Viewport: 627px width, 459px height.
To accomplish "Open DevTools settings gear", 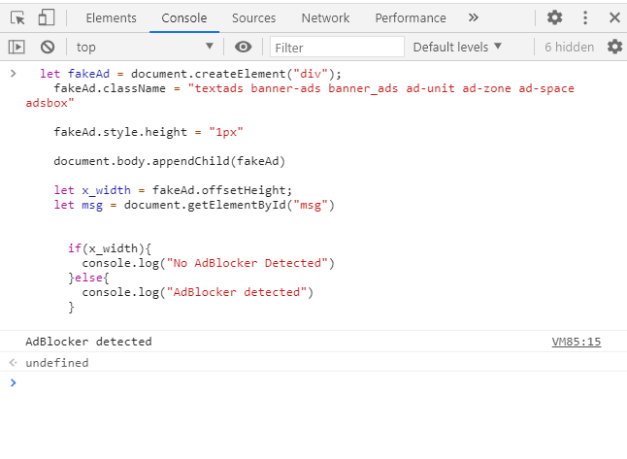I will [x=554, y=17].
